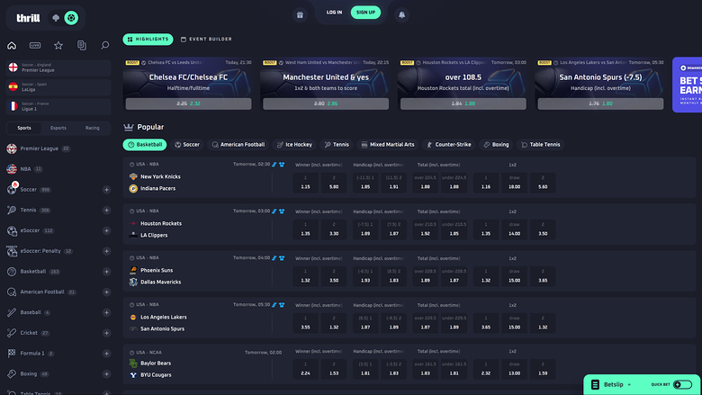Open the home icon in sidebar

tap(12, 45)
